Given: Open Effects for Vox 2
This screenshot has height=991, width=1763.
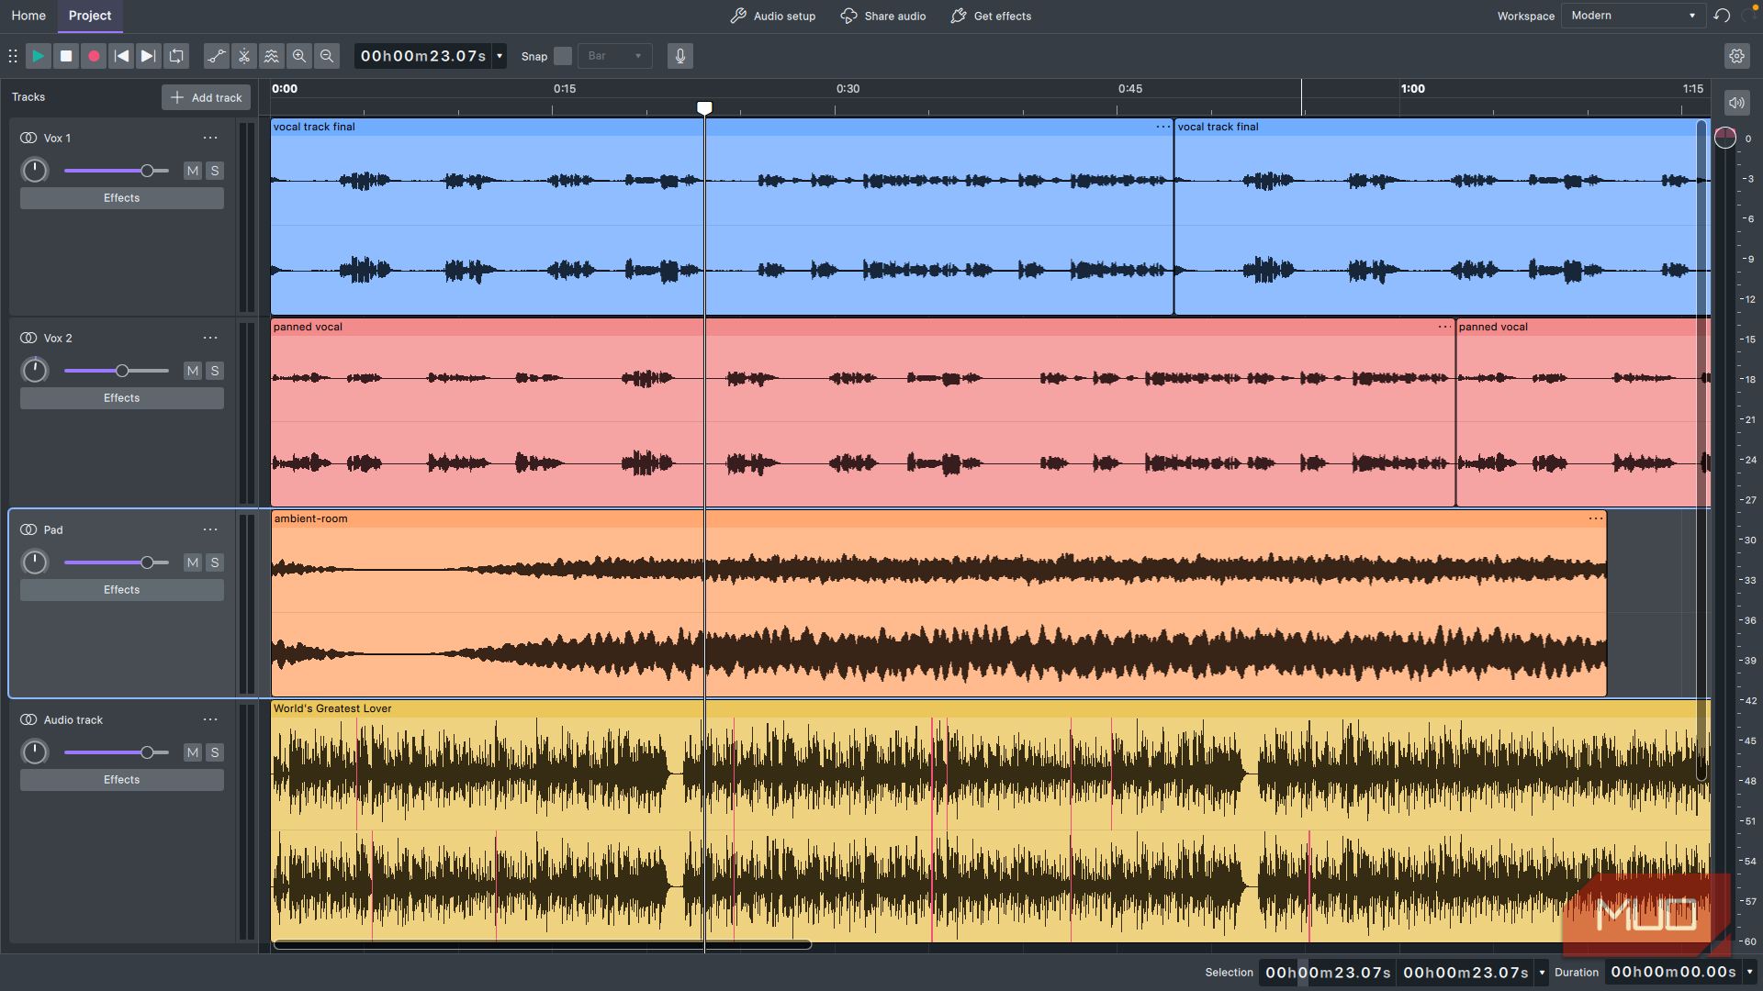Looking at the screenshot, I should [122, 398].
